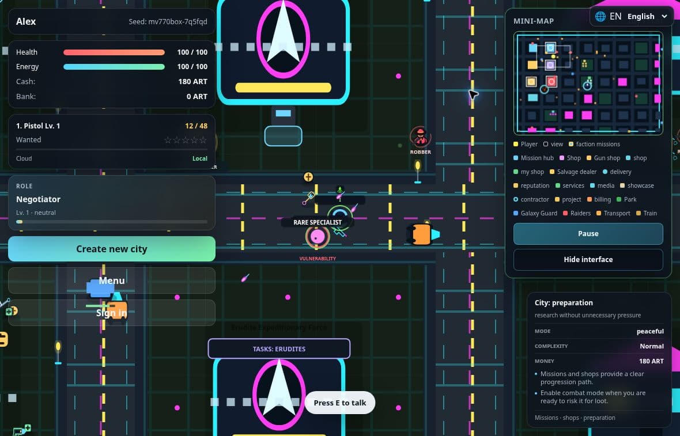680x436 pixels.
Task: Open the Menu button
Action: (111, 280)
